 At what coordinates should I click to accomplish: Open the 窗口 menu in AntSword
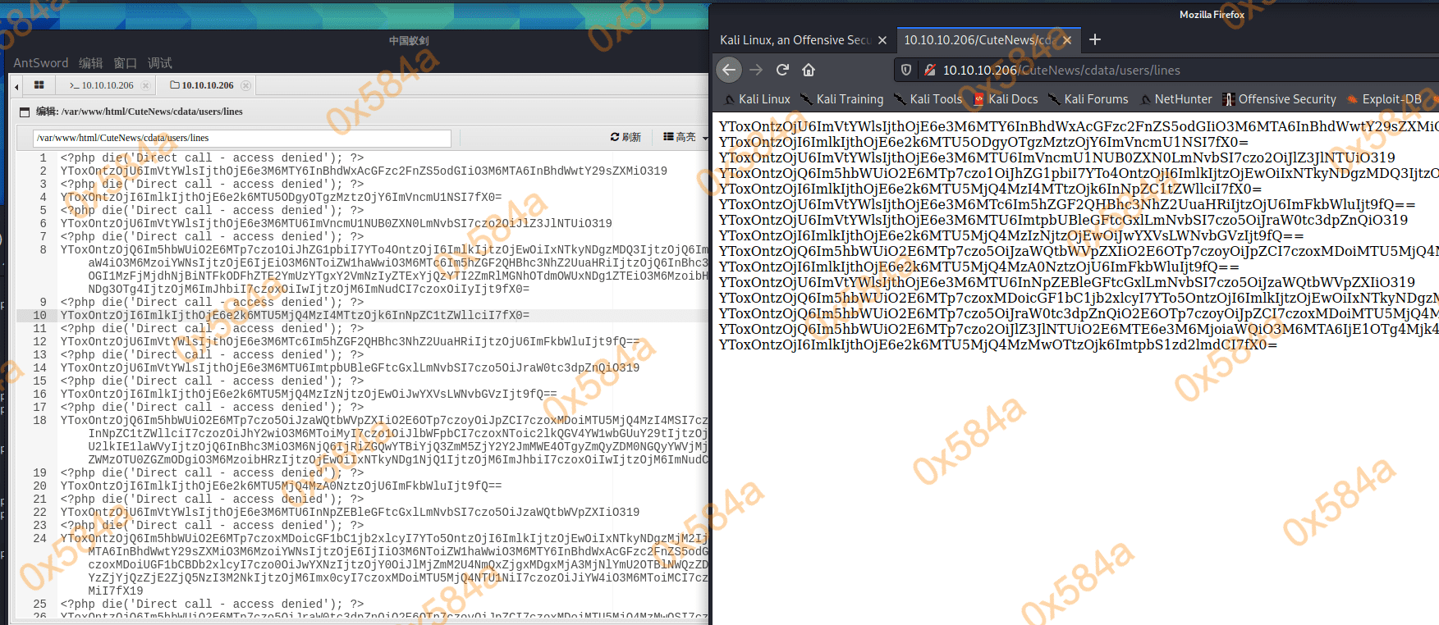(125, 63)
